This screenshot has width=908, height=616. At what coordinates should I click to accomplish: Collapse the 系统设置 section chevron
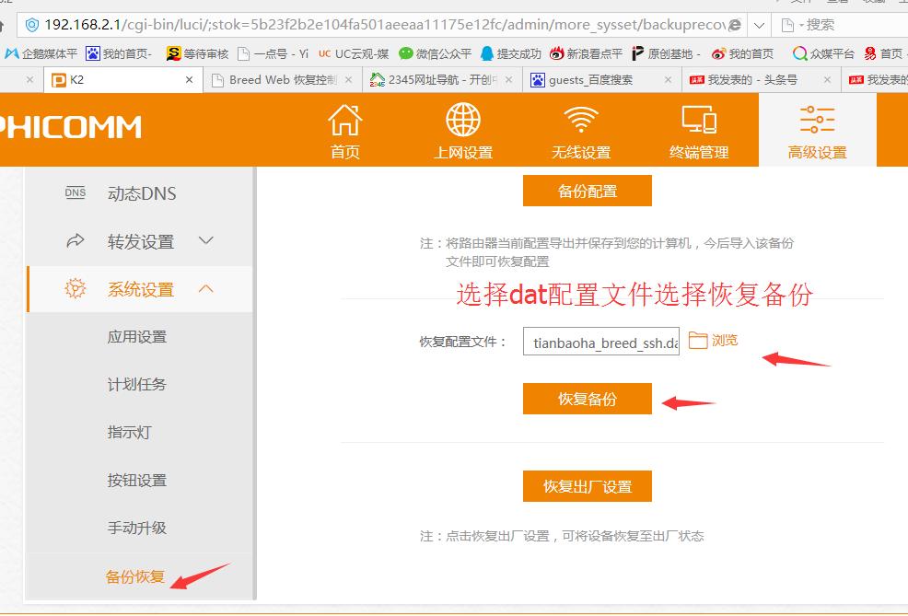(x=207, y=288)
